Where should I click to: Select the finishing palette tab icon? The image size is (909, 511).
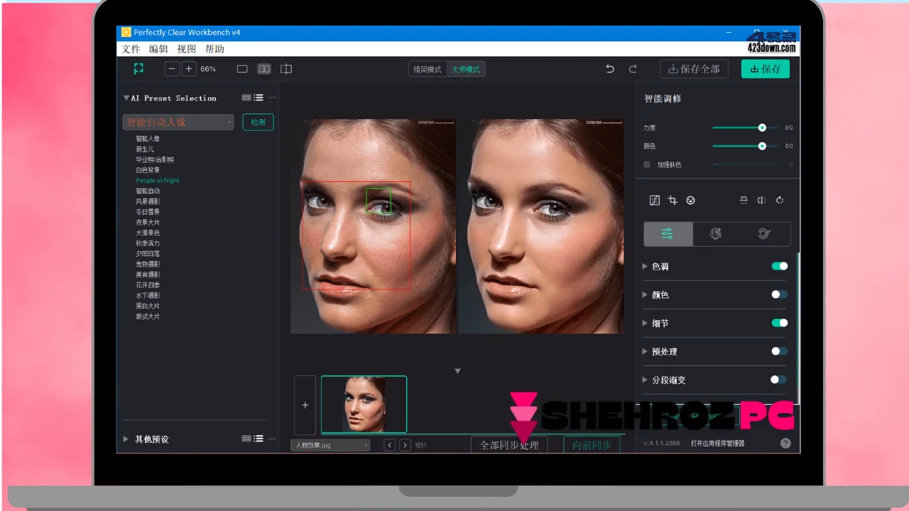[x=764, y=233]
